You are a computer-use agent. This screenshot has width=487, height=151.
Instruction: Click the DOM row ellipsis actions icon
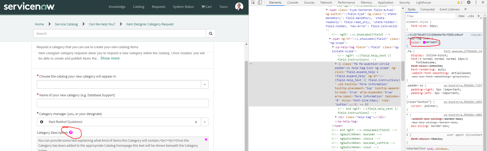click(251, 64)
